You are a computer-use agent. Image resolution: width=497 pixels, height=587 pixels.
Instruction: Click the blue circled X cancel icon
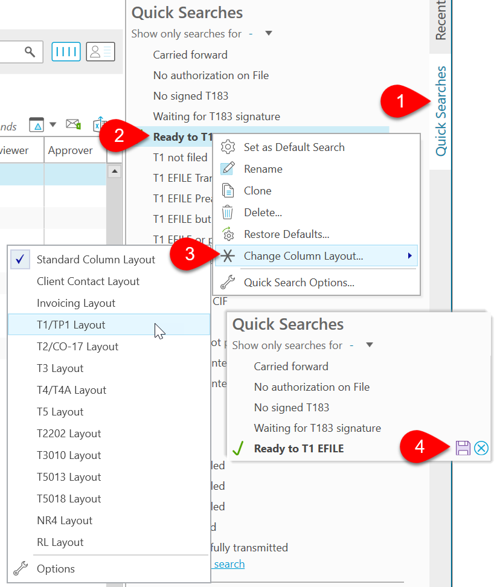481,448
